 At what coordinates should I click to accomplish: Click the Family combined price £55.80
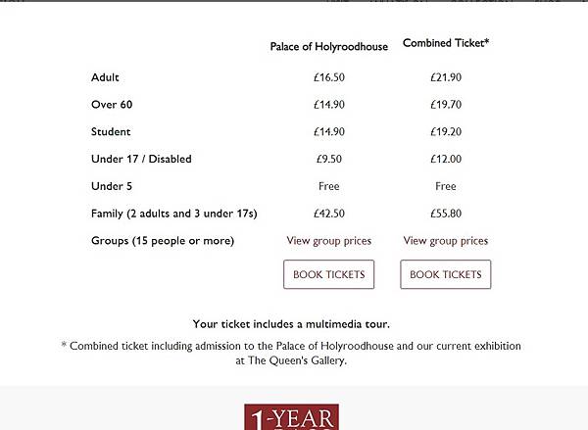click(445, 214)
